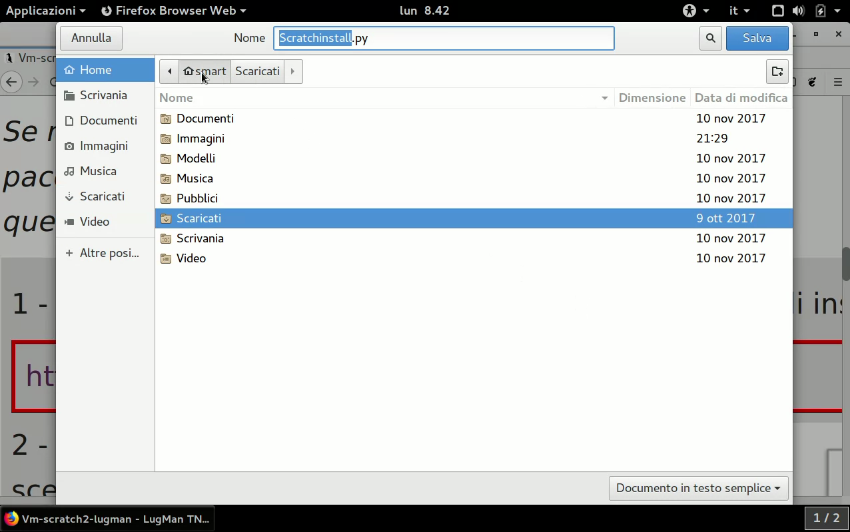
Task: Click the forward arrow in path bar
Action: (x=292, y=71)
